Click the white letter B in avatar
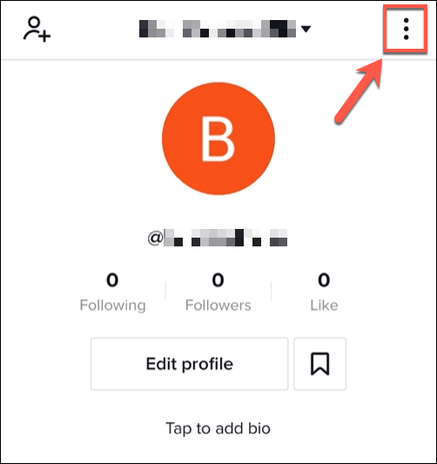 point(218,138)
